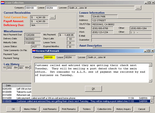
Task: Click Late History 30+ count 001
Action: [x=21, y=68]
